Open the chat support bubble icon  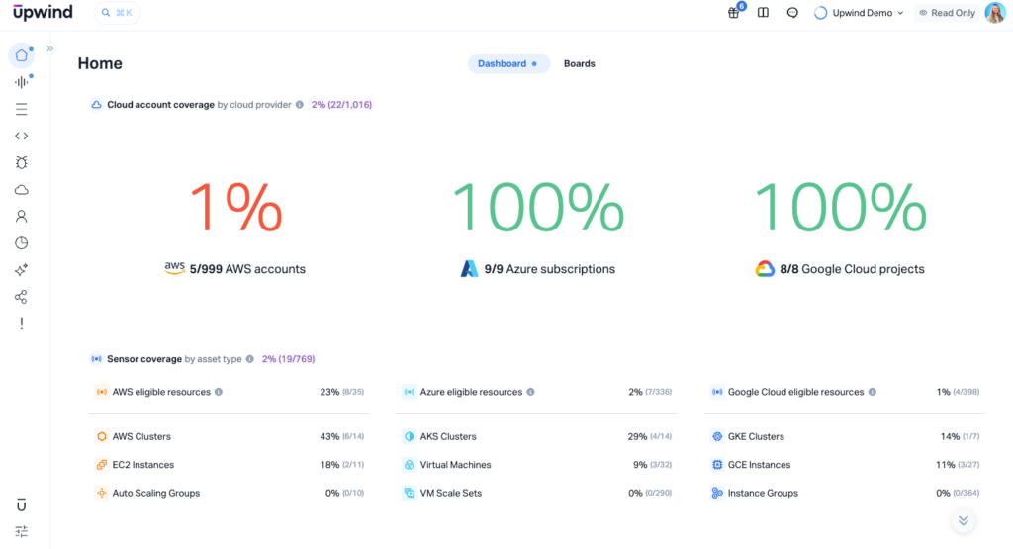point(792,13)
